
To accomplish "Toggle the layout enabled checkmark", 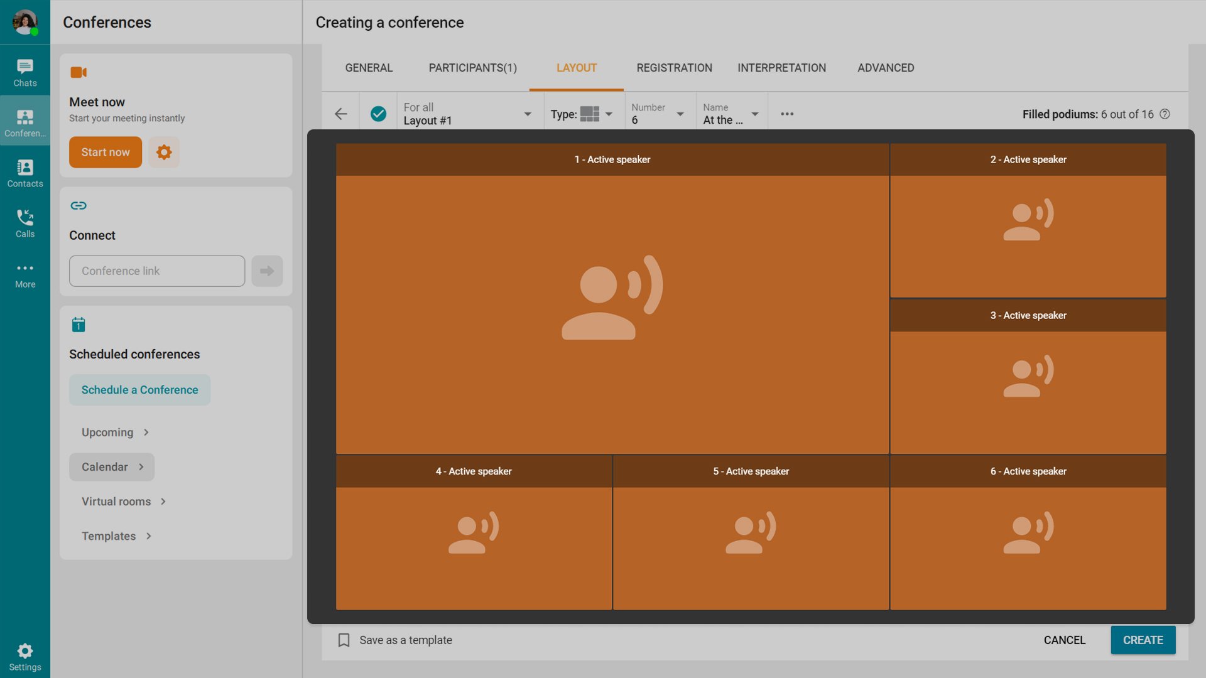I will click(x=378, y=114).
